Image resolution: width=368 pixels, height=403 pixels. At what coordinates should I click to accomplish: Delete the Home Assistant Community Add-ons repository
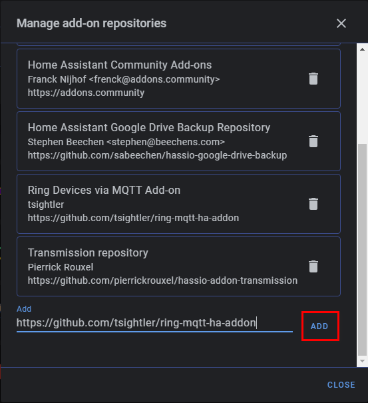tap(313, 79)
